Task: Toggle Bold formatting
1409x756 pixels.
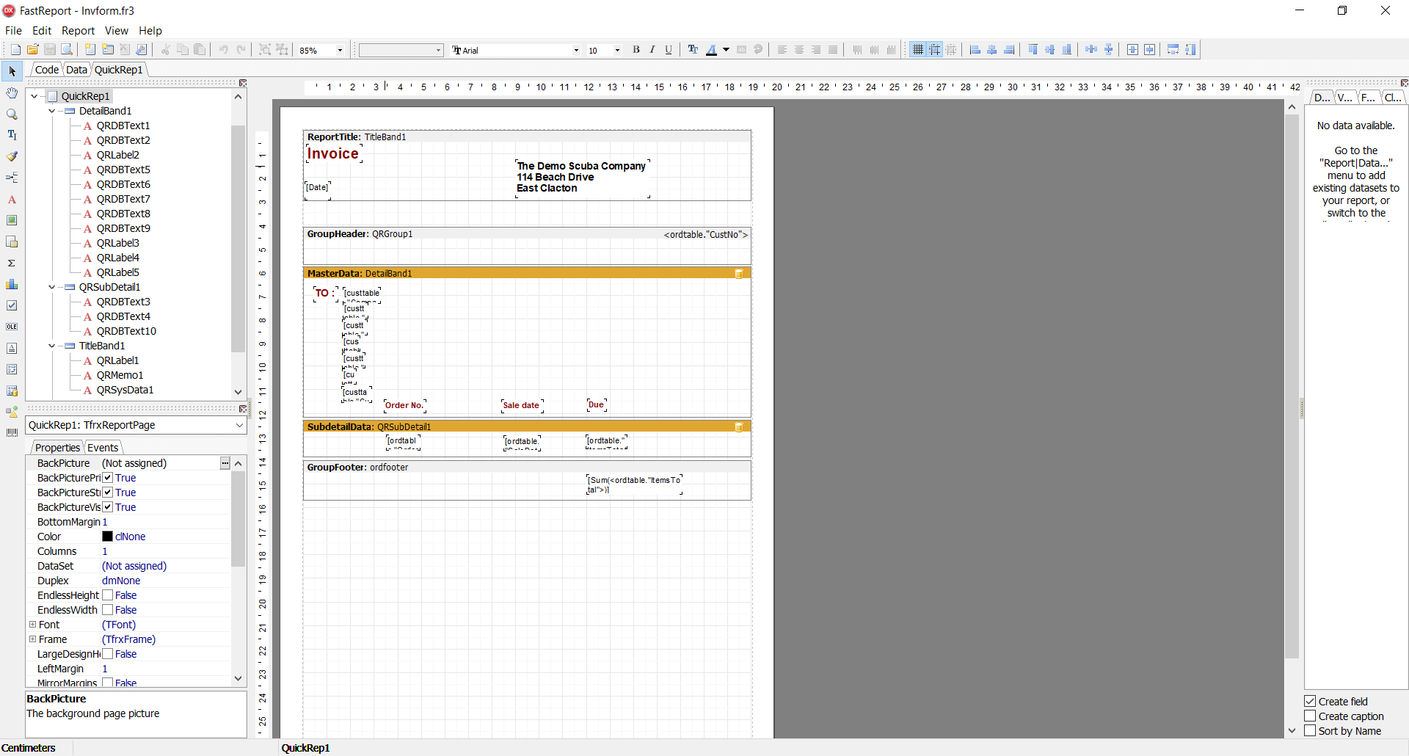Action: (636, 50)
